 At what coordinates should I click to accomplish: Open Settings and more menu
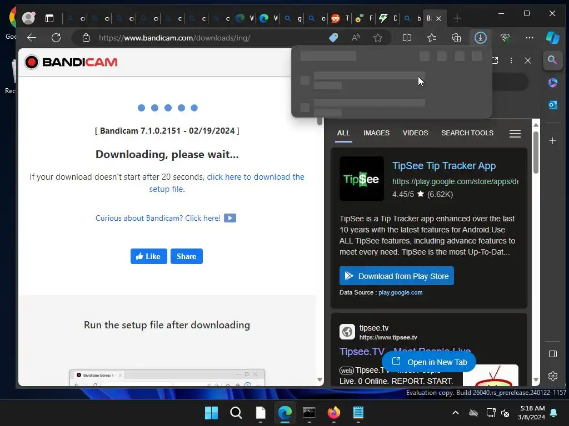[530, 38]
